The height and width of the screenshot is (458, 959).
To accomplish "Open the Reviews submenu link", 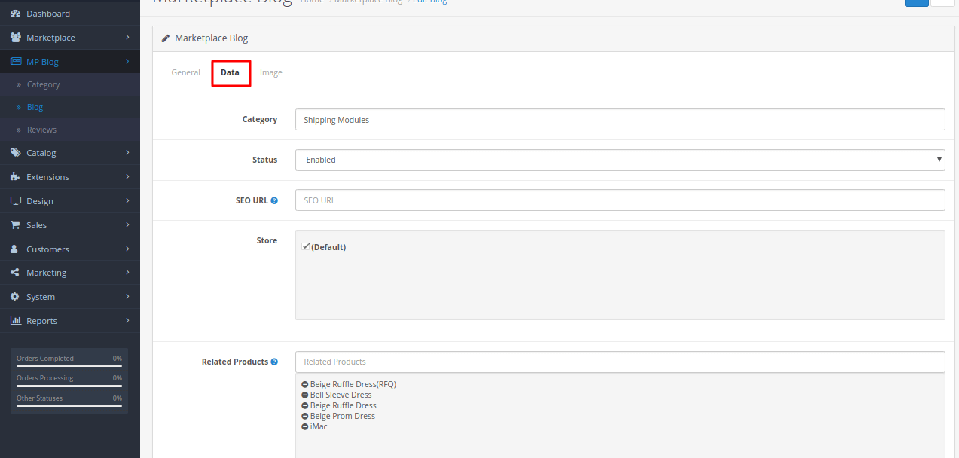I will point(41,130).
